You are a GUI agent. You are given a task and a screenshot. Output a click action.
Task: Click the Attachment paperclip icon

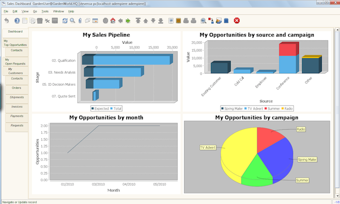pos(80,21)
